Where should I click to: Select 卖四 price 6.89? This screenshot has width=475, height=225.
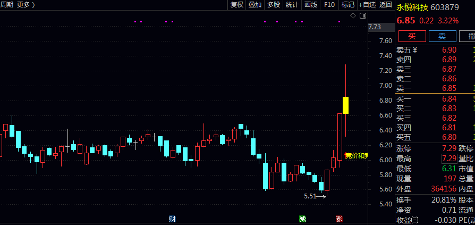(x=449, y=60)
